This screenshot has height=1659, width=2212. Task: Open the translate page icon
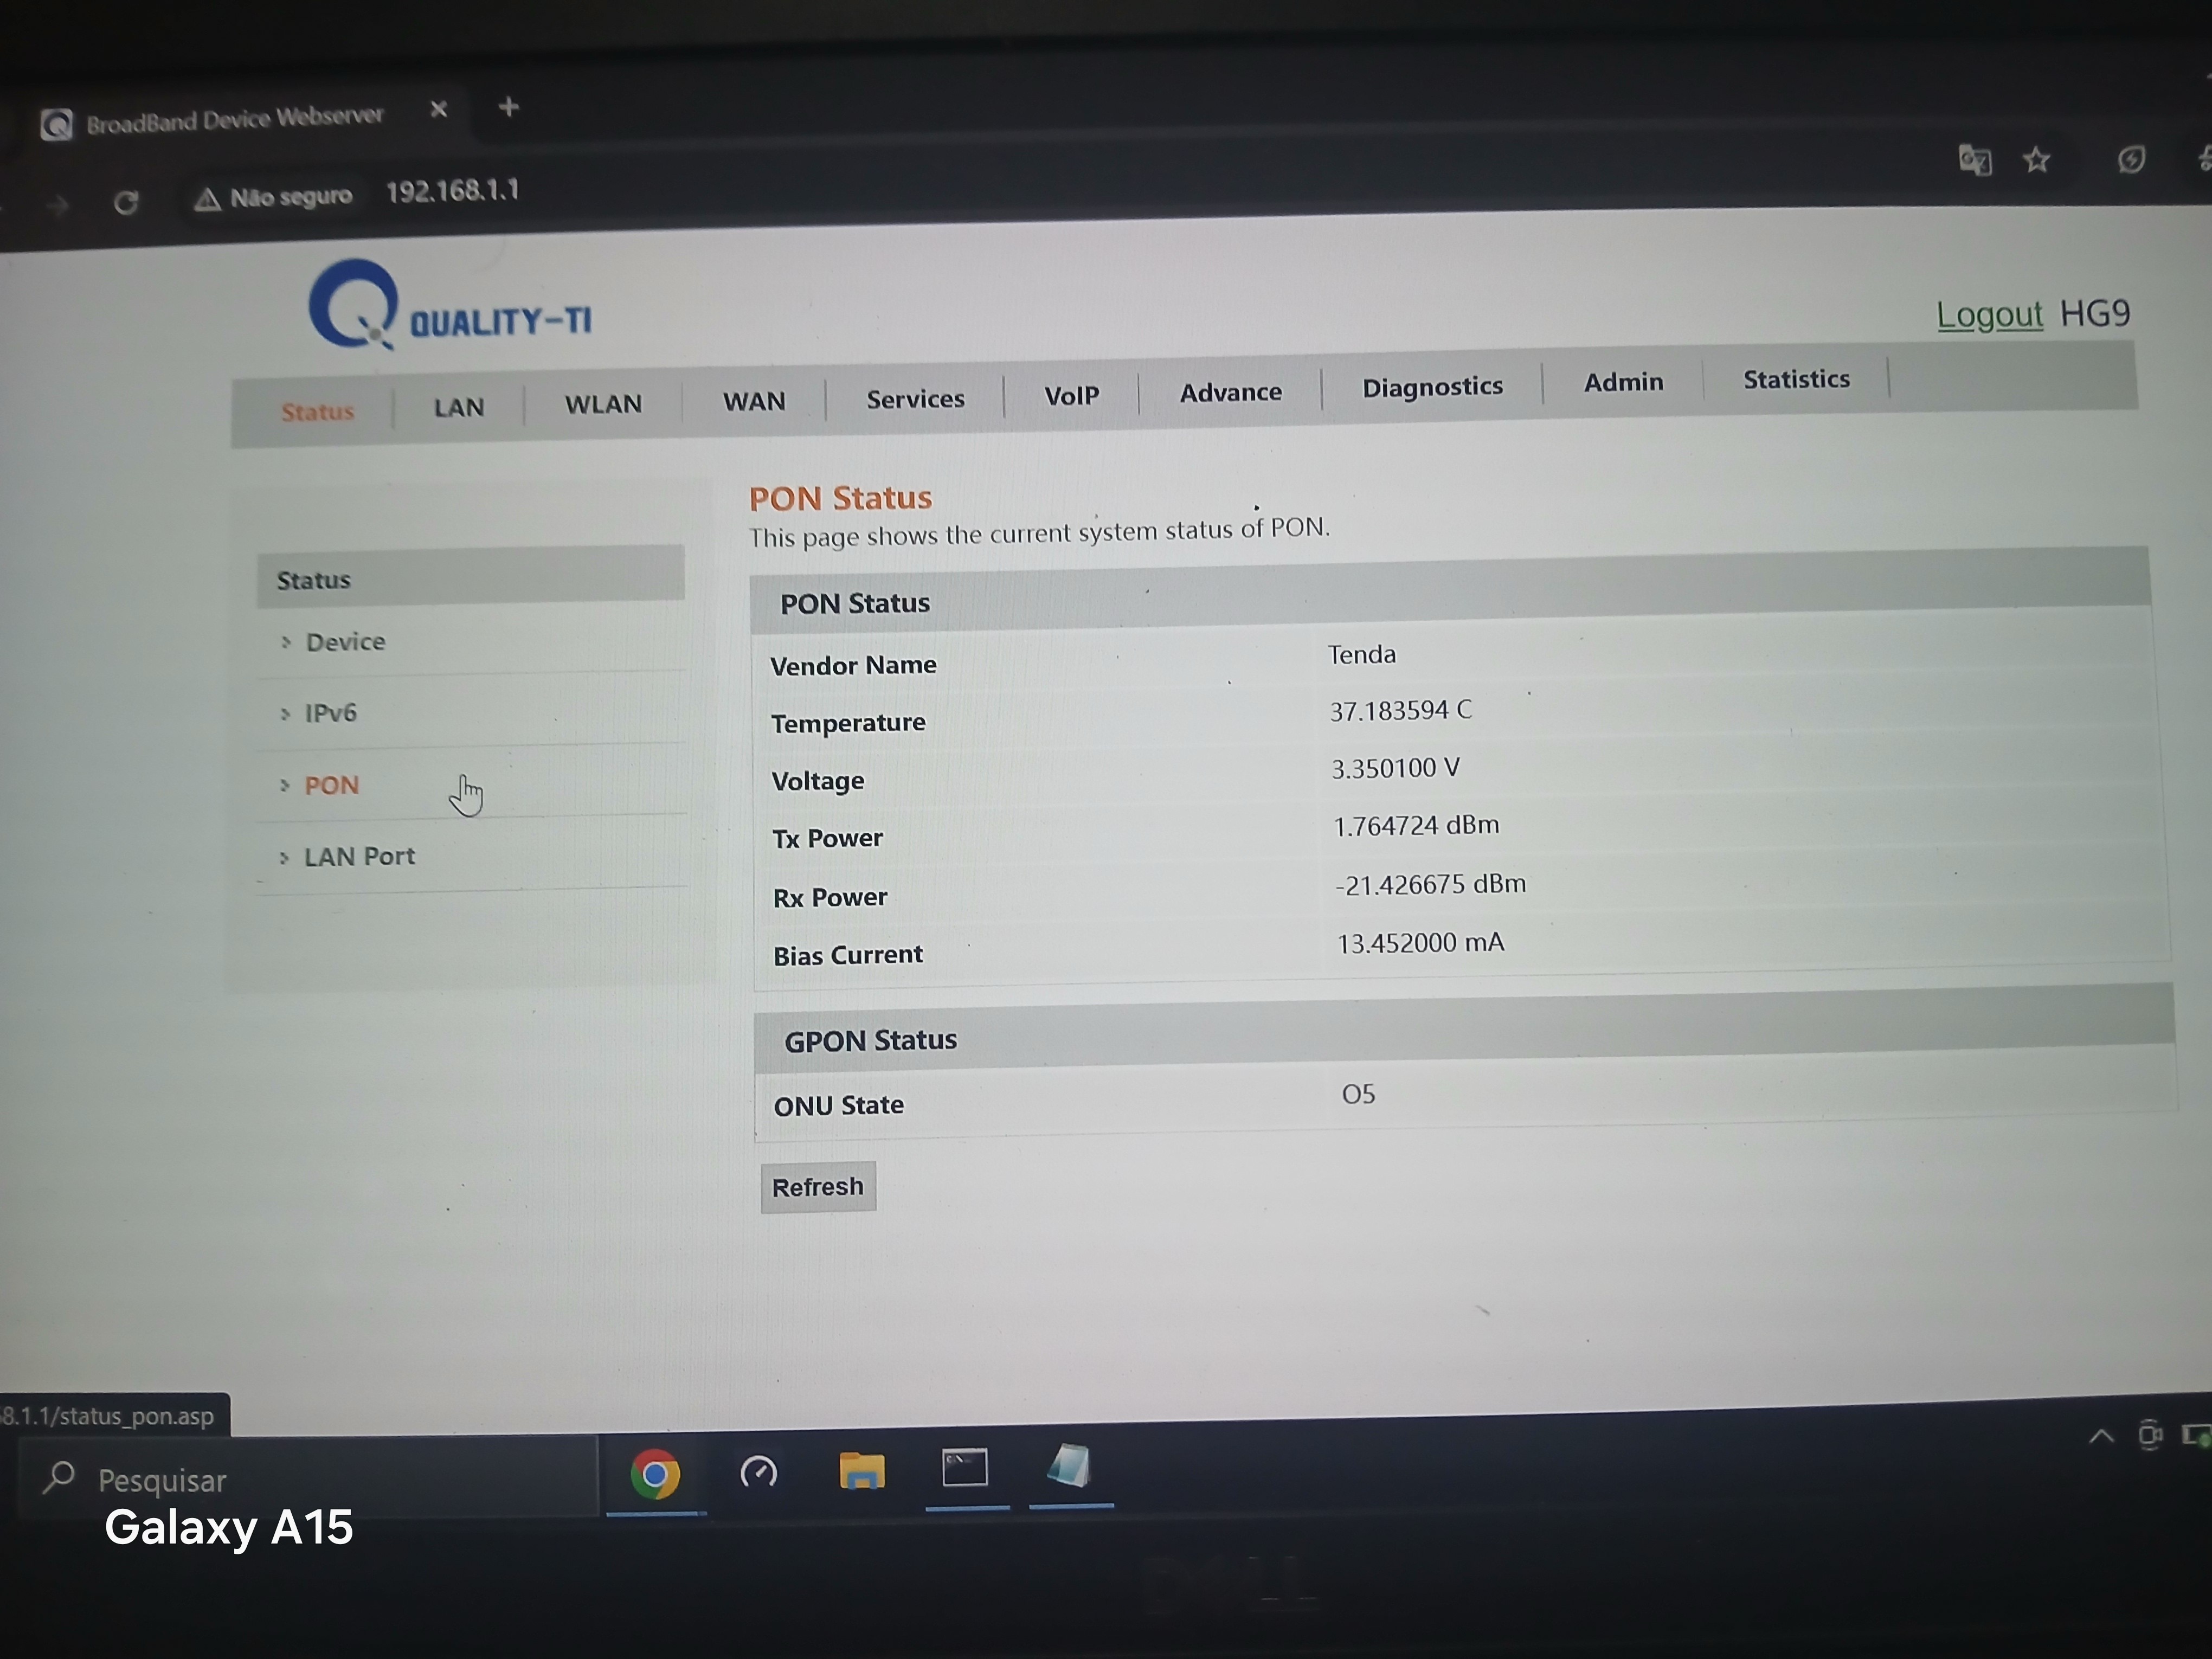click(x=1974, y=160)
